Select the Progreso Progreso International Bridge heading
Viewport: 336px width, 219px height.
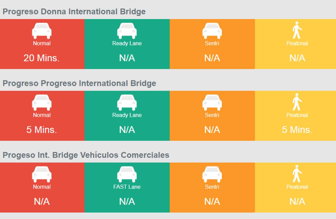pos(79,83)
